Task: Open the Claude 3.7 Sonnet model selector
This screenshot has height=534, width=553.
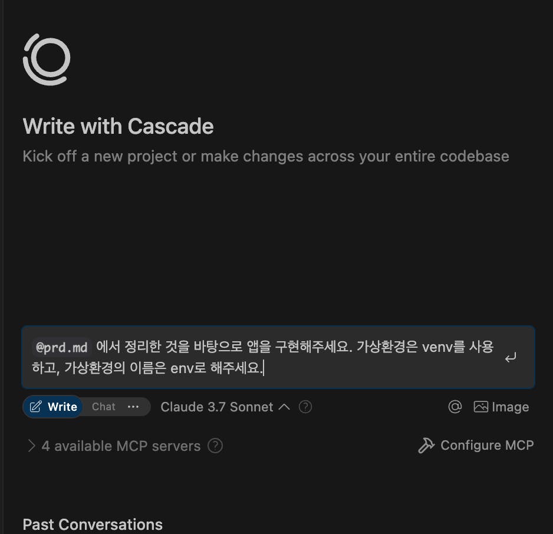Action: (x=217, y=407)
